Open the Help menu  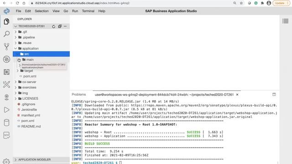[102, 11]
